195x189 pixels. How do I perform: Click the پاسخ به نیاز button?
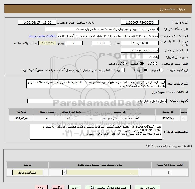pos(147,187)
